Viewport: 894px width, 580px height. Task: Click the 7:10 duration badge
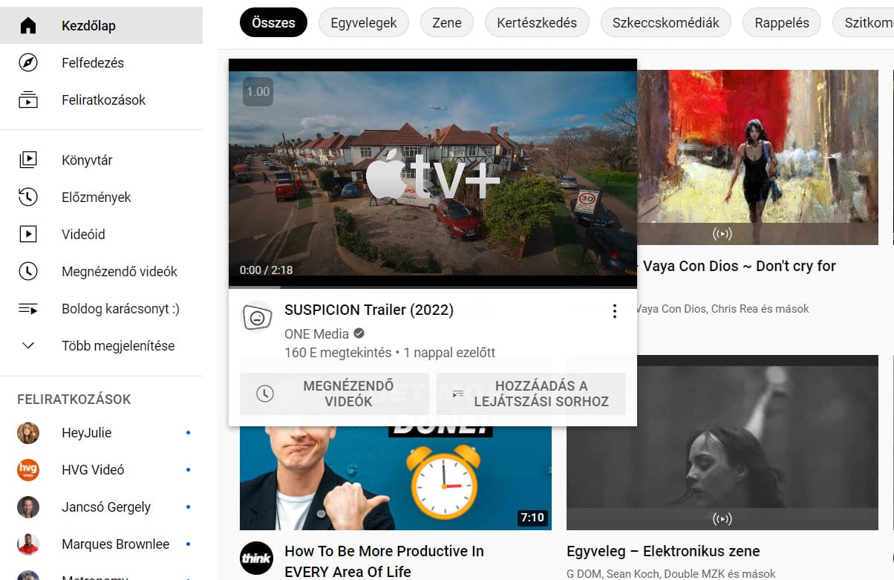(x=532, y=518)
